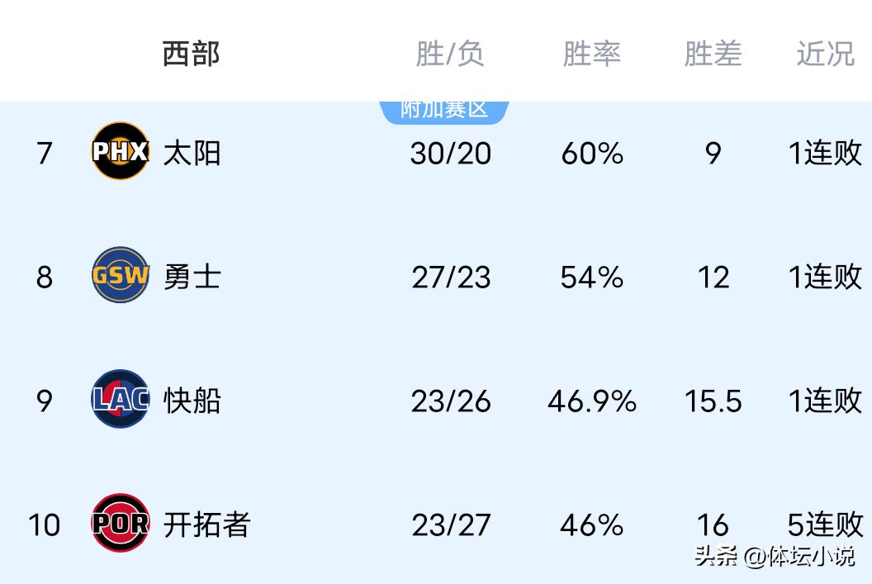Click the 头条 @体坛小说 watermark
Image resolution: width=872 pixels, height=584 pixels.
pyautogui.click(x=774, y=556)
